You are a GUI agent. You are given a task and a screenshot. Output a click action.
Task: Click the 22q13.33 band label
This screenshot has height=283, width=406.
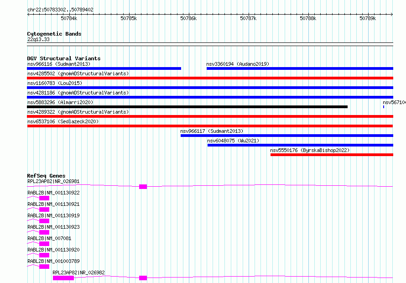pyautogui.click(x=38, y=39)
